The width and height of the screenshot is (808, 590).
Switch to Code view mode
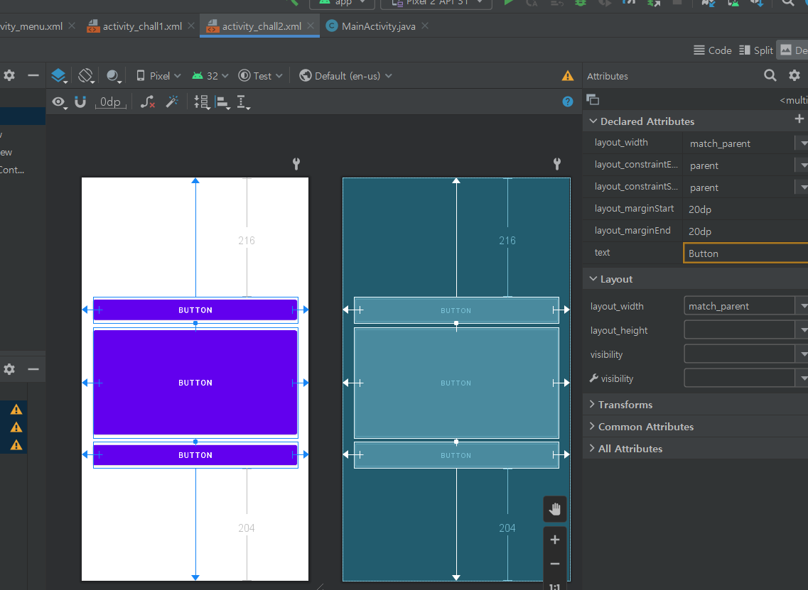pos(712,50)
